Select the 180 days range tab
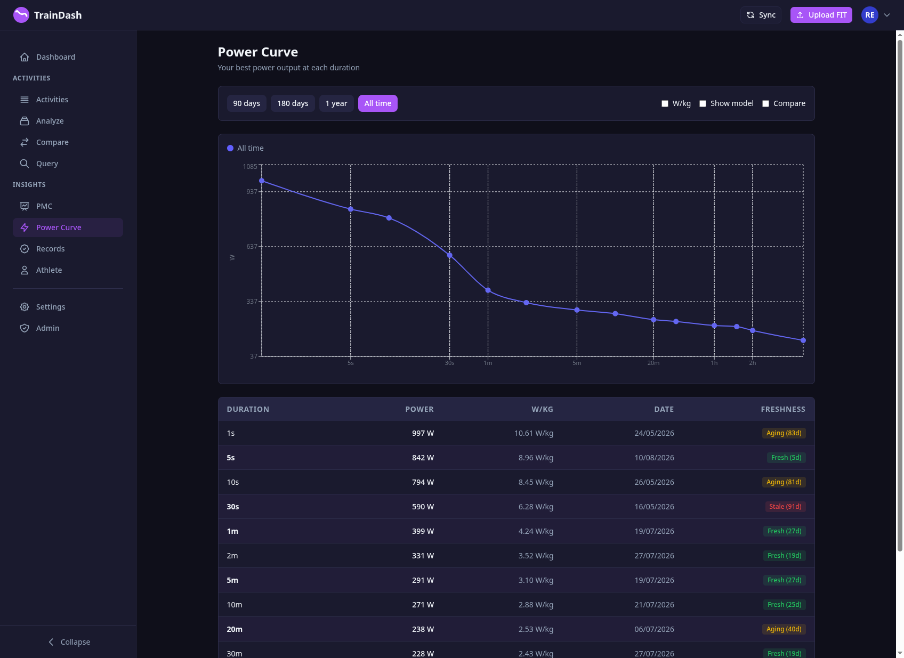904x658 pixels. 293,103
